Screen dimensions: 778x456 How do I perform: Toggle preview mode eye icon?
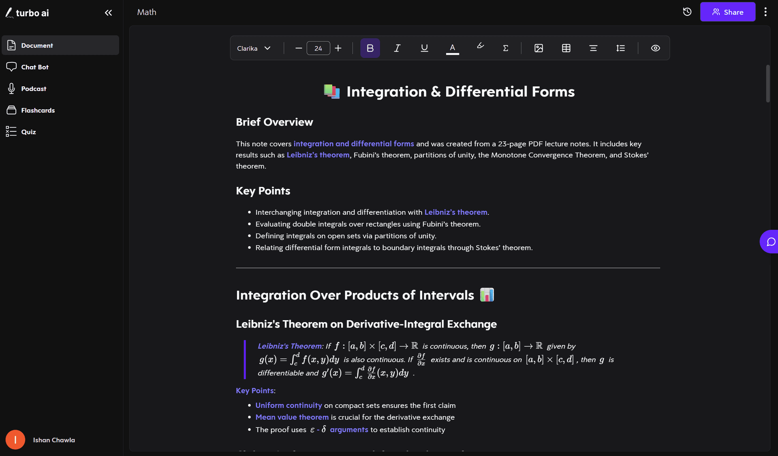pyautogui.click(x=655, y=48)
